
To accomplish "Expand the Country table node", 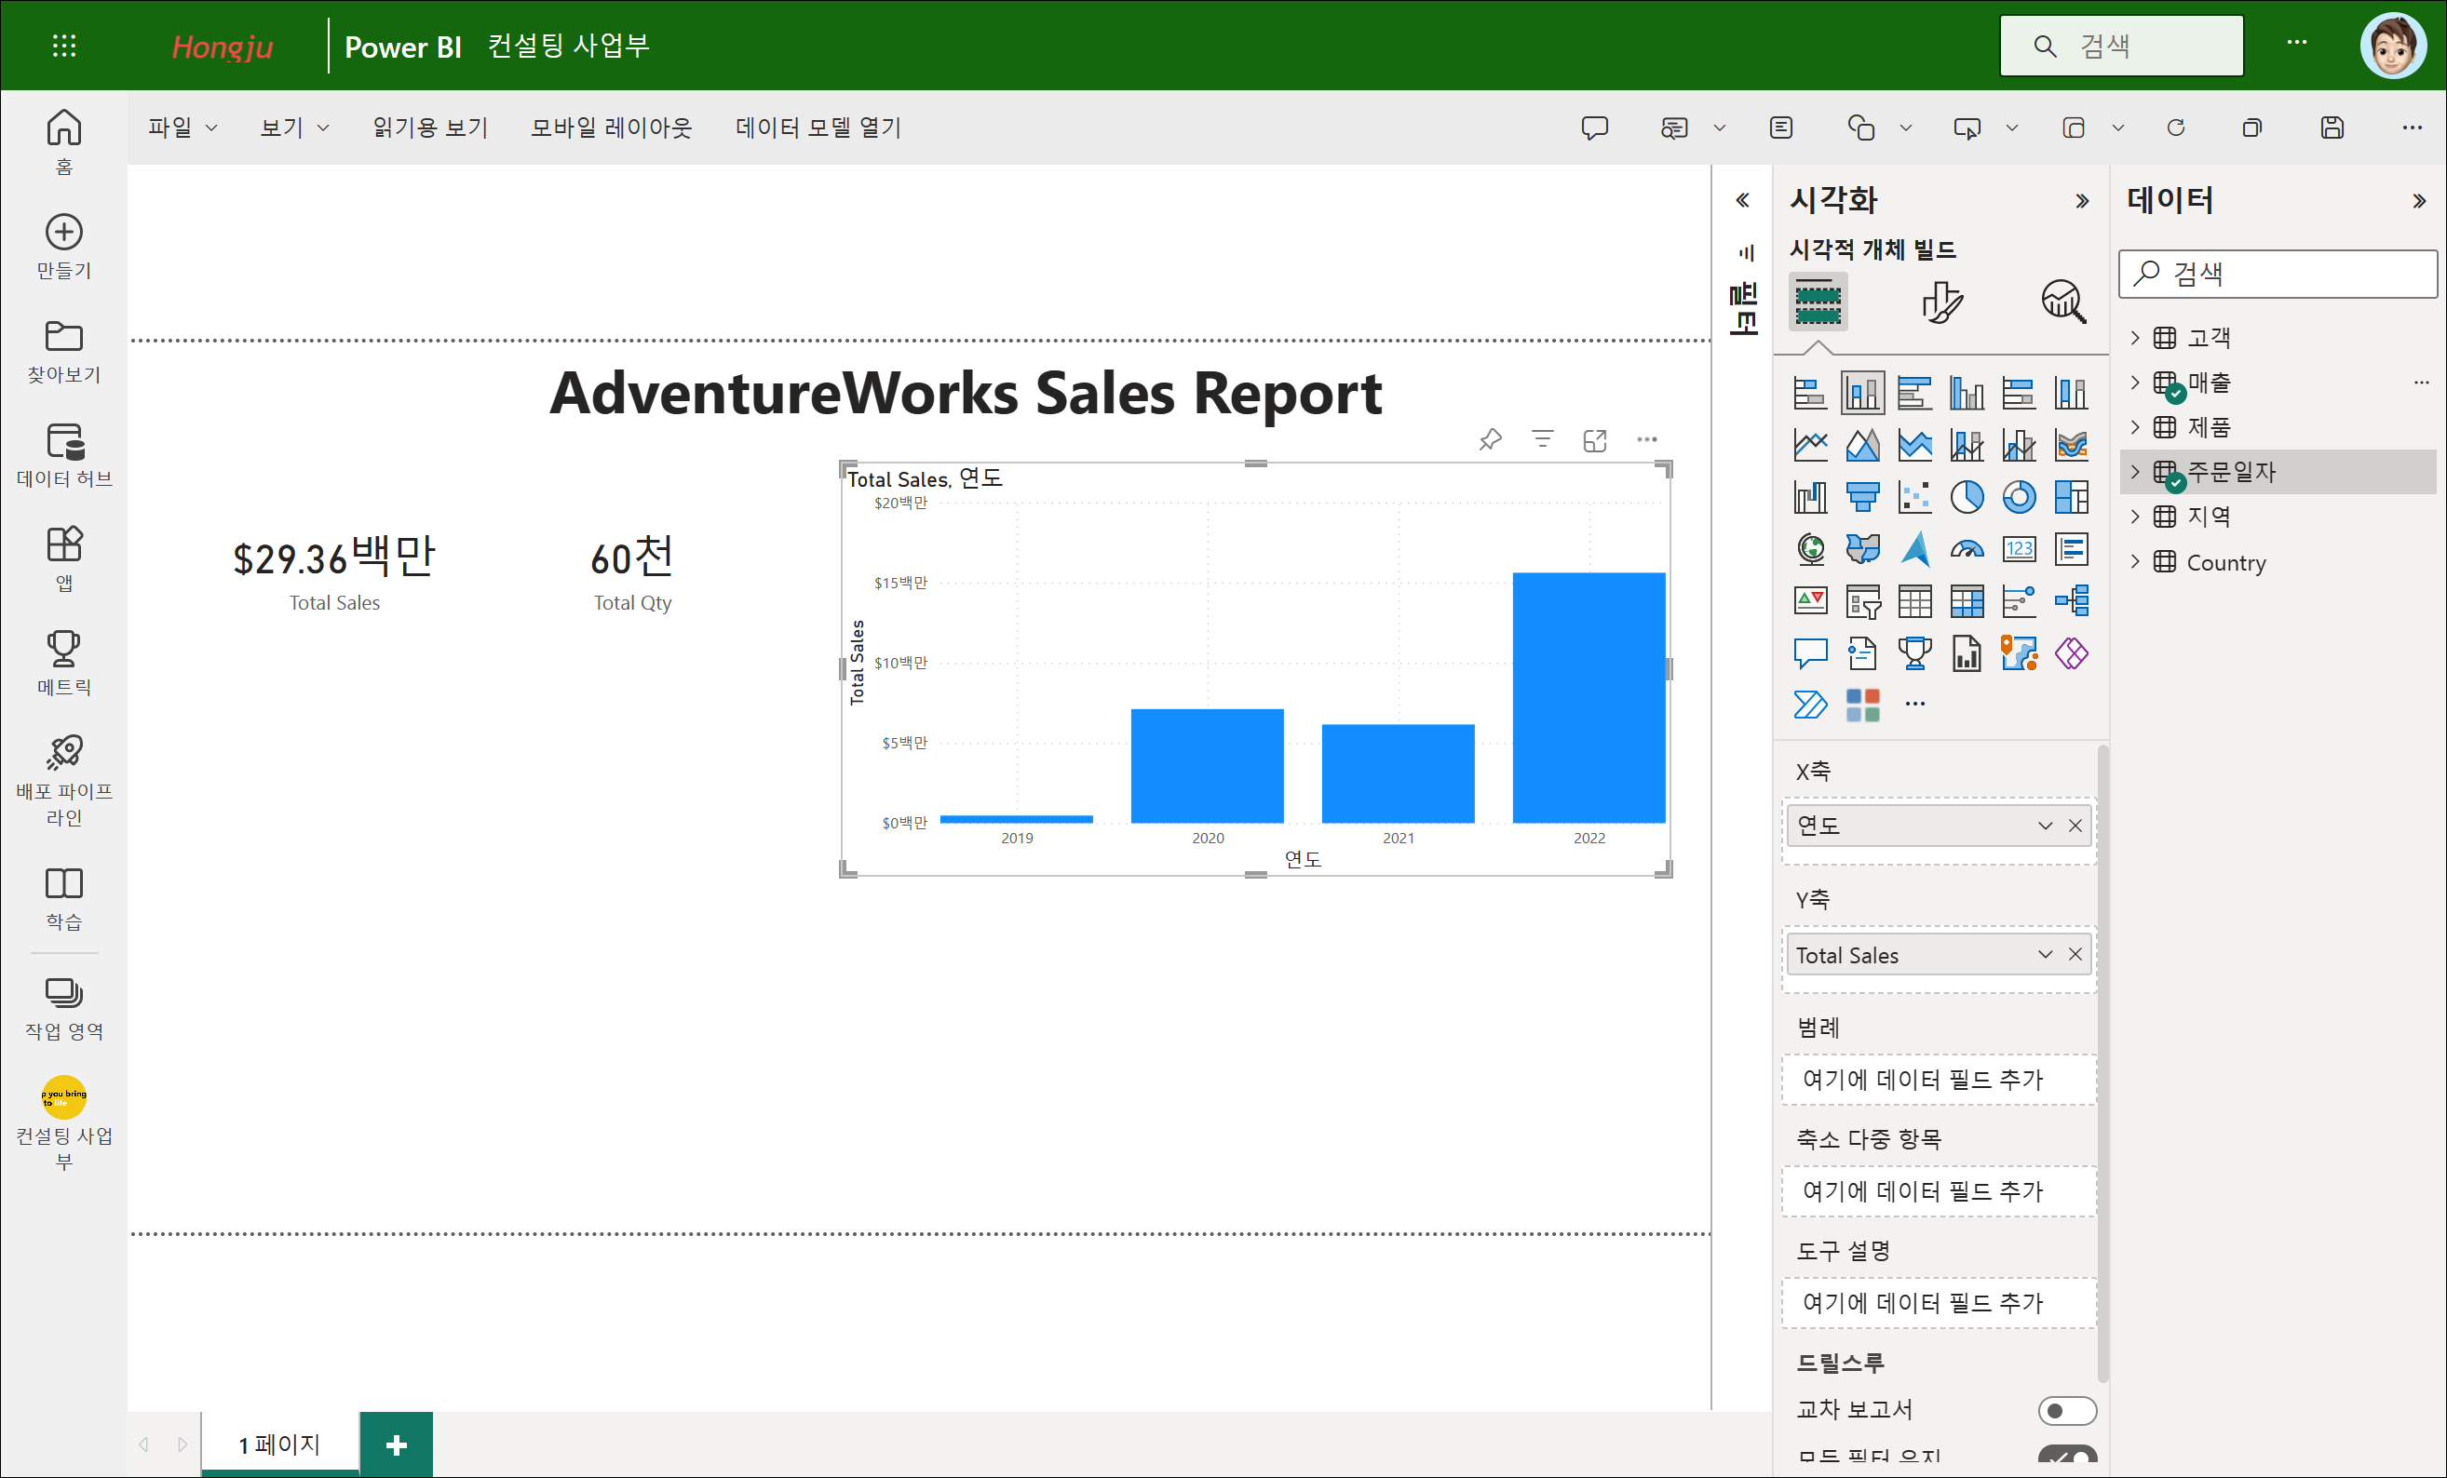I will (x=2135, y=562).
